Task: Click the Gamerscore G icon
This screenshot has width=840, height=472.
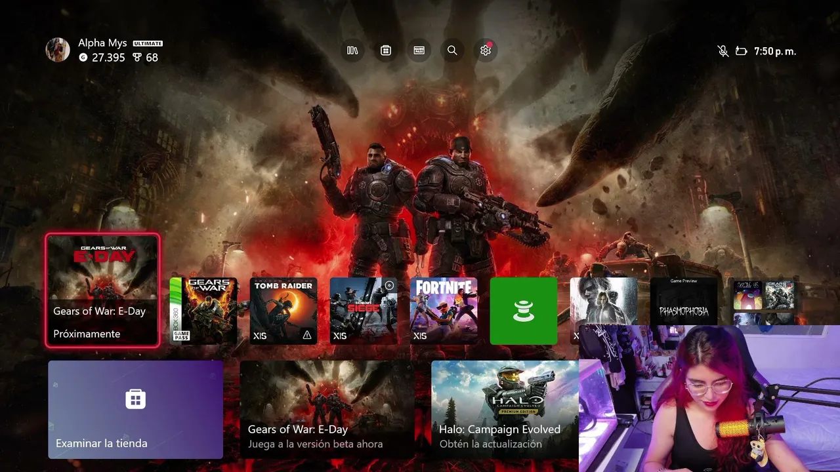Action: point(83,58)
